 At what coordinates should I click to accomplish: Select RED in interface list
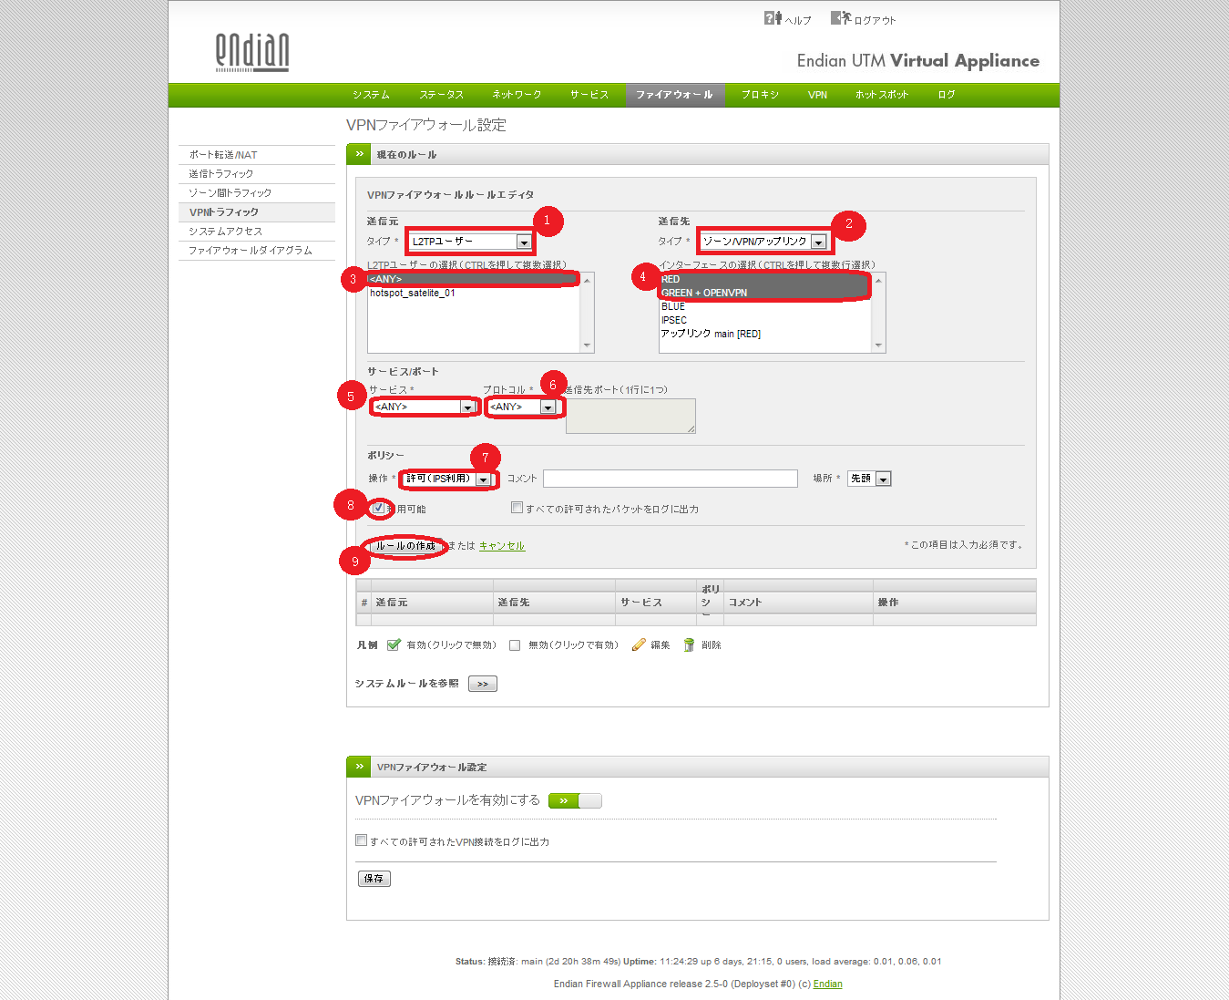765,279
